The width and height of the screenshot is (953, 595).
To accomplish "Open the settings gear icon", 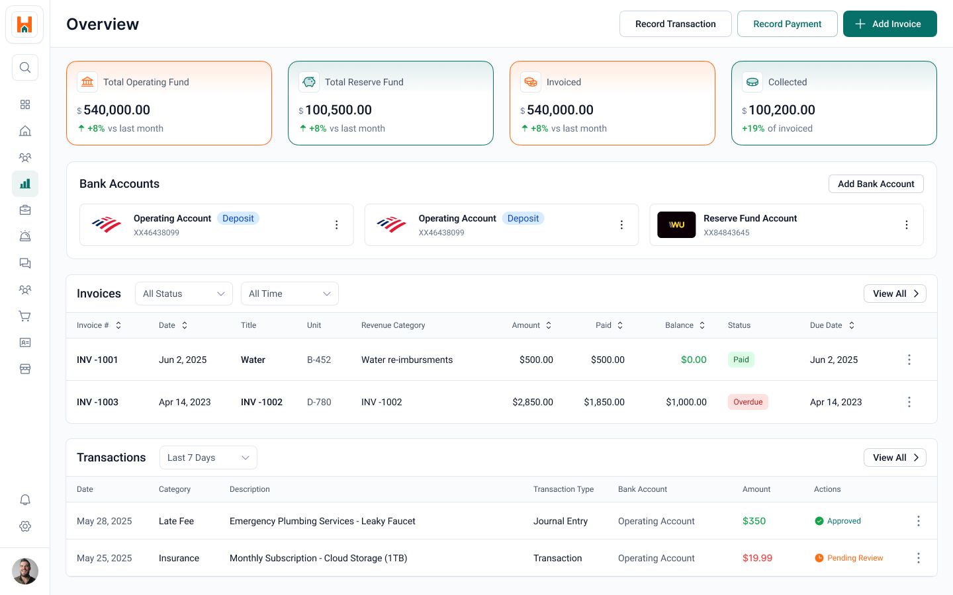I will [x=25, y=526].
